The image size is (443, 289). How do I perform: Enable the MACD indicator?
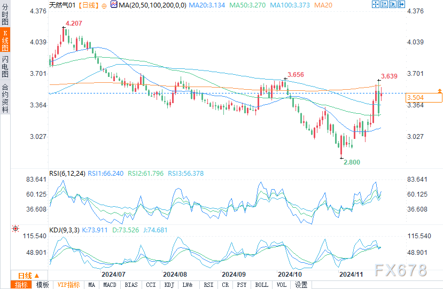(x=110, y=285)
